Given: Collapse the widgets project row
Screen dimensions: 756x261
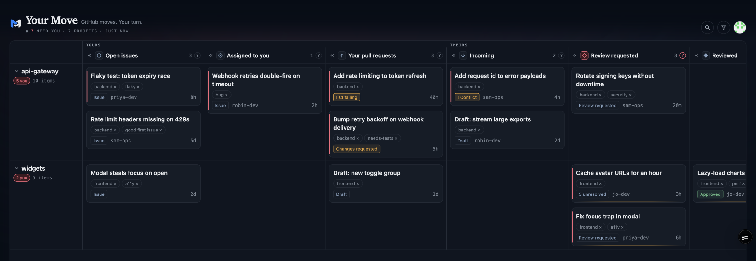Looking at the screenshot, I should pyautogui.click(x=16, y=168).
